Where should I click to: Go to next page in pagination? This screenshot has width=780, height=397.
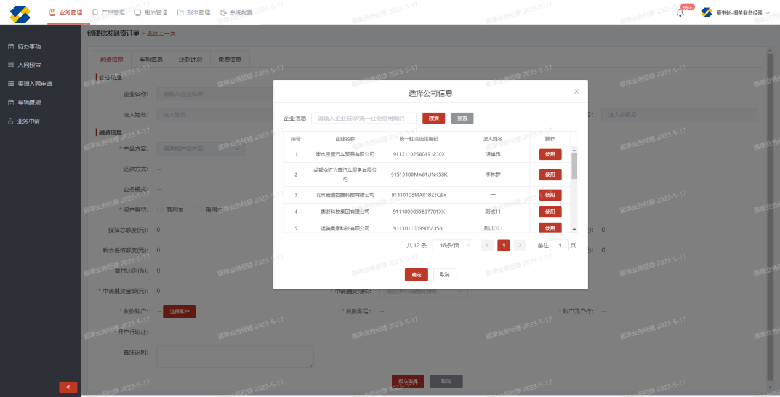(x=520, y=246)
